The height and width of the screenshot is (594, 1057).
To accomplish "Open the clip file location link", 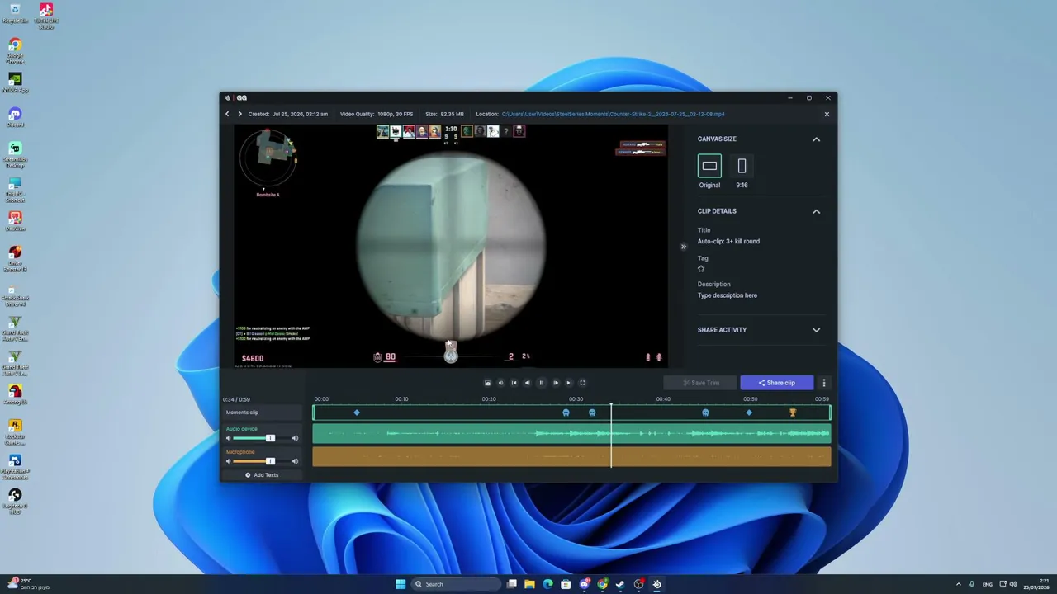I will [614, 114].
